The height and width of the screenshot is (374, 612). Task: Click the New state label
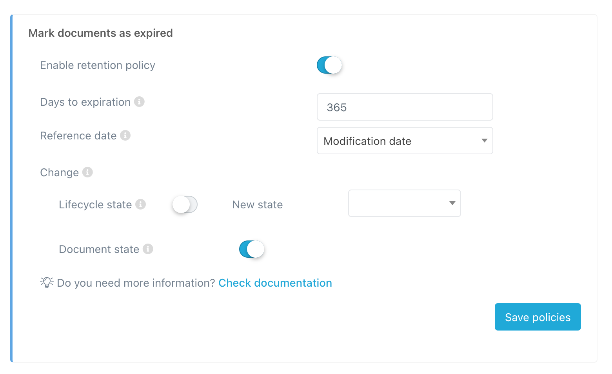coord(257,204)
